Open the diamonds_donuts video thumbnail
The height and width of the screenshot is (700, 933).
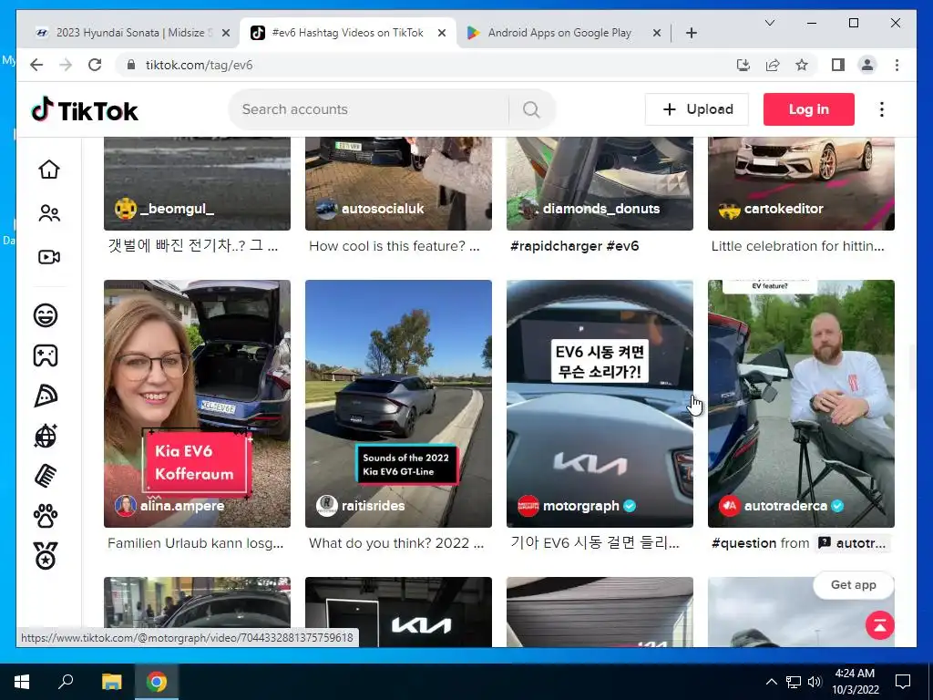[x=600, y=183]
